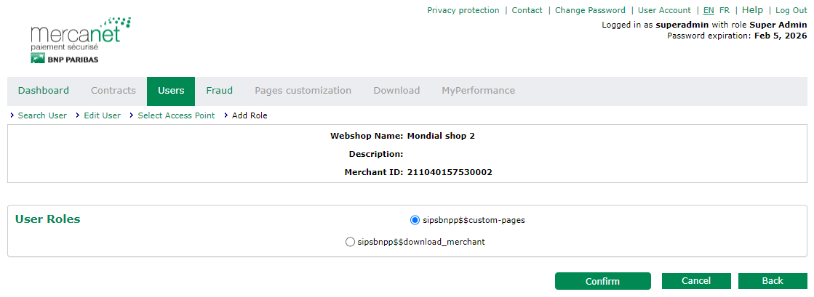
Task: Cancel adding the role
Action: (696, 281)
